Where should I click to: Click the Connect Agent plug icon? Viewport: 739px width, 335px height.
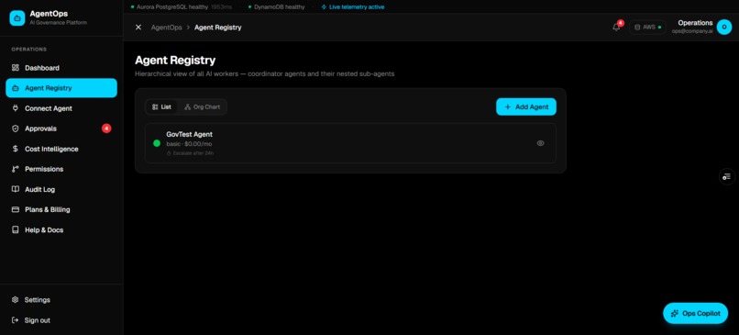[x=15, y=108]
